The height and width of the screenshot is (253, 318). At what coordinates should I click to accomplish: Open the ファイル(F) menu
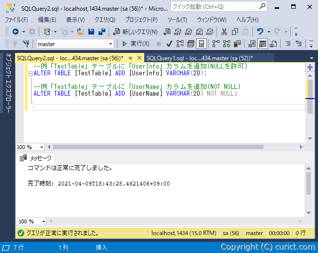(x=17, y=20)
